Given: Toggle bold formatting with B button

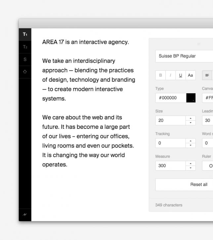Looking at the screenshot, I should click(160, 75).
